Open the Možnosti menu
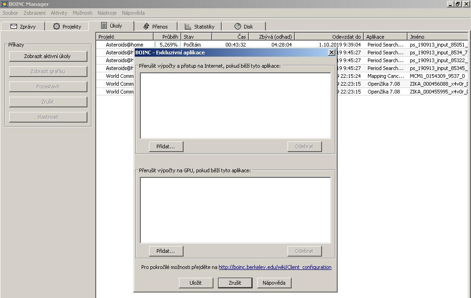This screenshot has width=471, height=298. point(82,13)
